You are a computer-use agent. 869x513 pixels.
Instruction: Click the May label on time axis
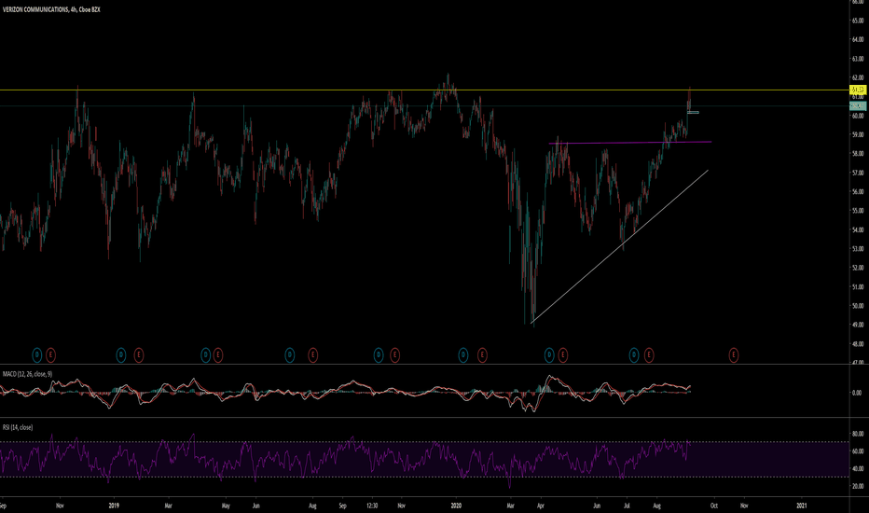click(x=226, y=506)
